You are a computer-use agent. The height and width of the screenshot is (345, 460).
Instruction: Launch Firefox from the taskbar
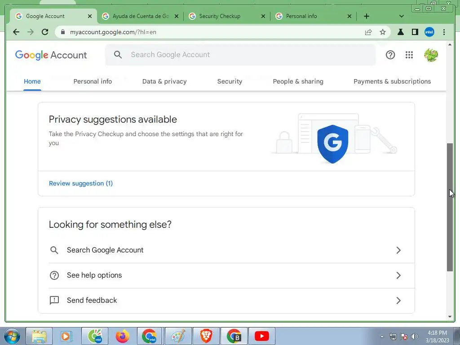pos(122,336)
